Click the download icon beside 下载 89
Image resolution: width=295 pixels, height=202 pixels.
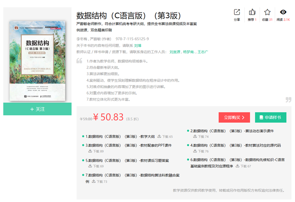coord(90,151)
